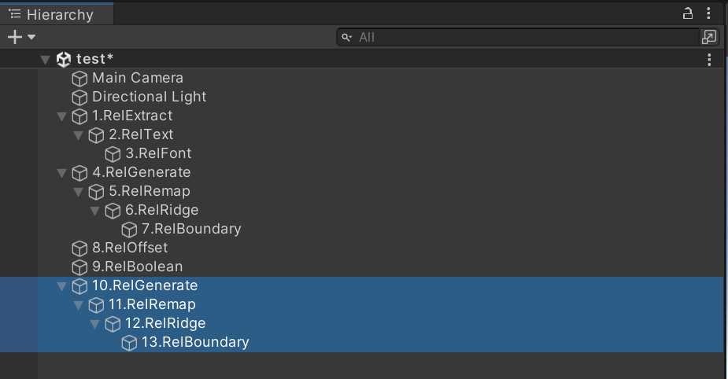728x379 pixels.
Task: Select the 8.RelOffset object
Action: 130,248
